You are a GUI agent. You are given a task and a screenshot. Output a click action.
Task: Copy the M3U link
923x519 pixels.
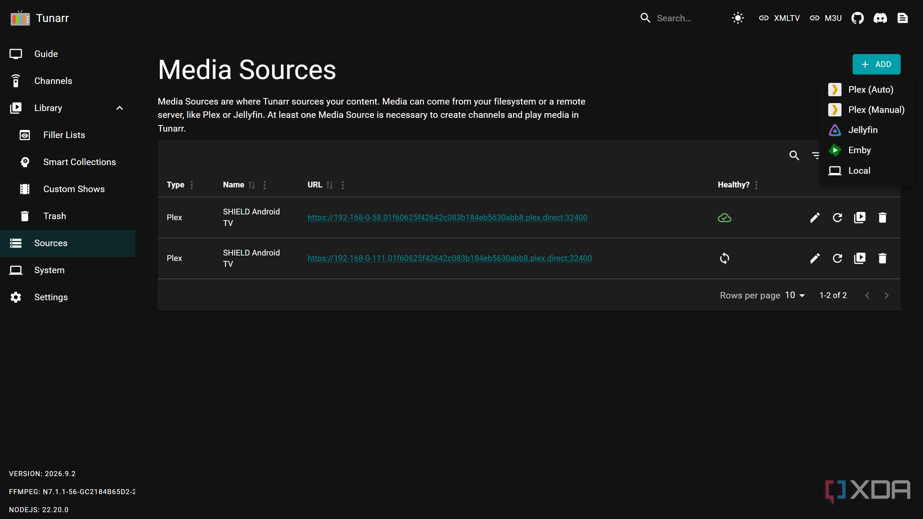point(826,18)
